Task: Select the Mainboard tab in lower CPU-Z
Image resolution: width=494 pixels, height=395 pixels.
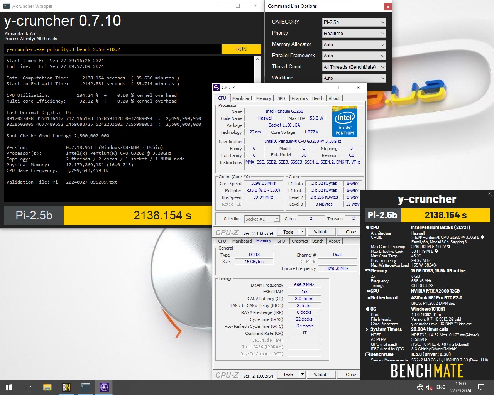Action: 242,241
